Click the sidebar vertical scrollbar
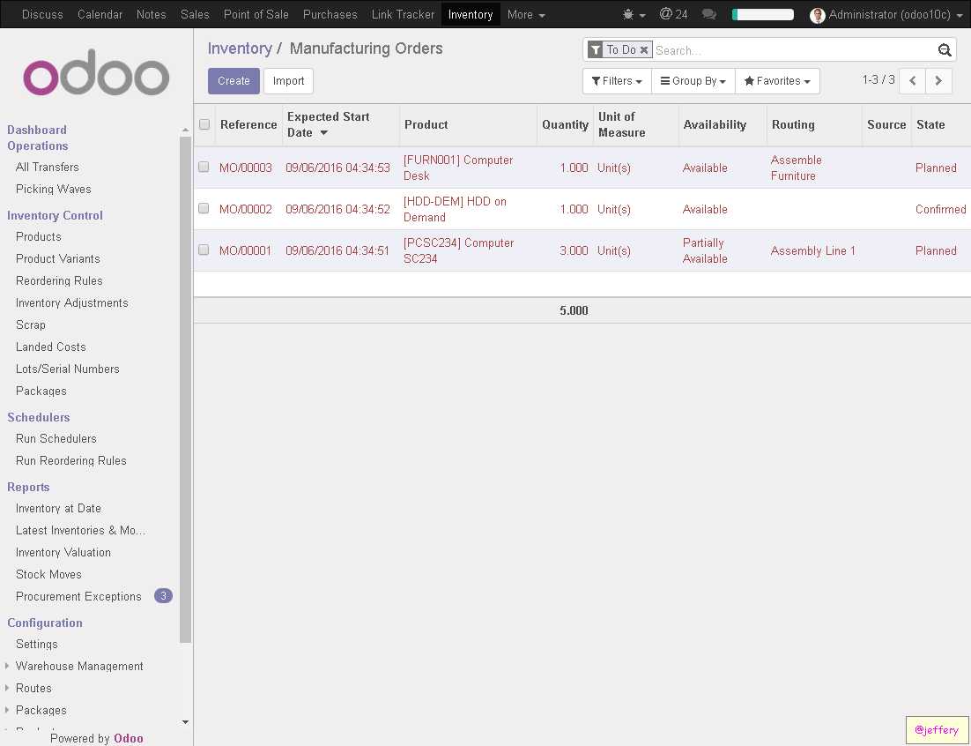 pos(185,391)
